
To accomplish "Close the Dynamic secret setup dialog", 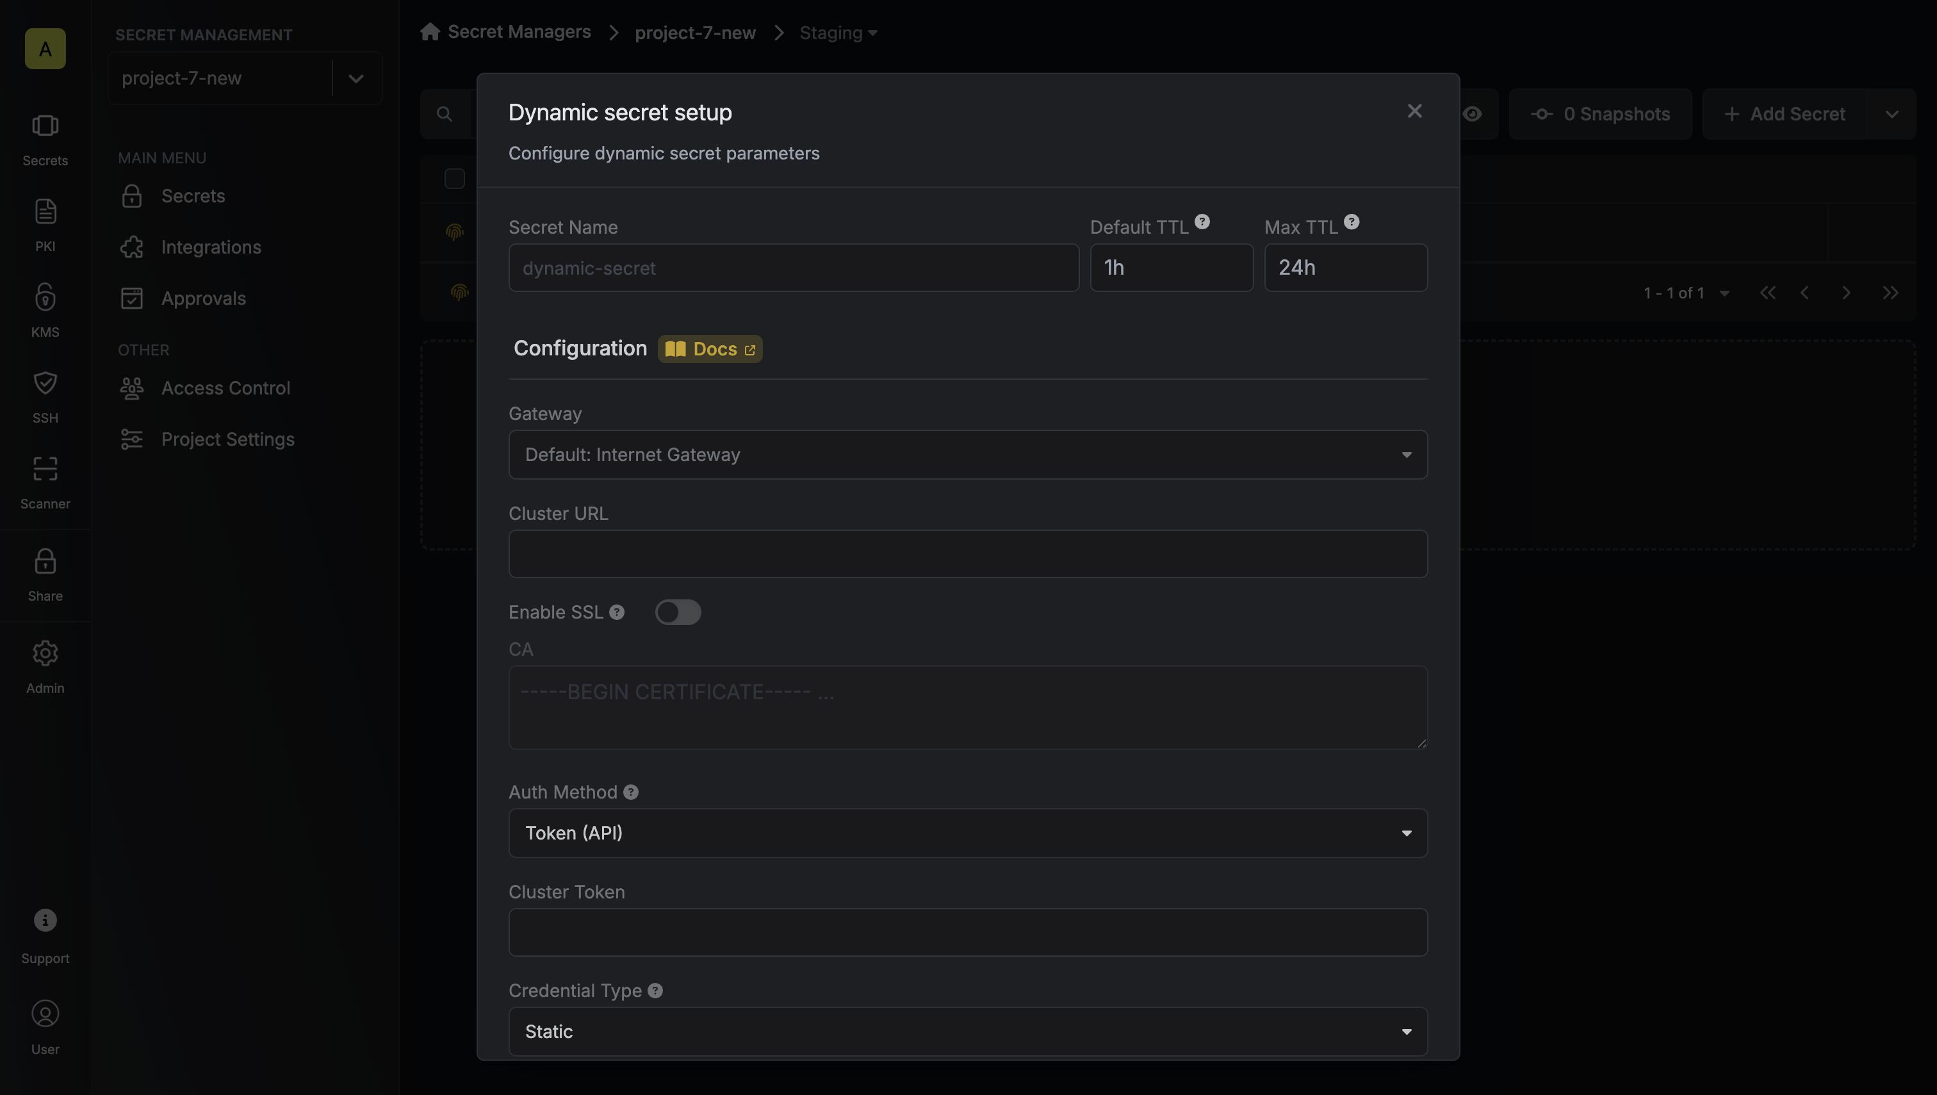I will pyautogui.click(x=1415, y=111).
